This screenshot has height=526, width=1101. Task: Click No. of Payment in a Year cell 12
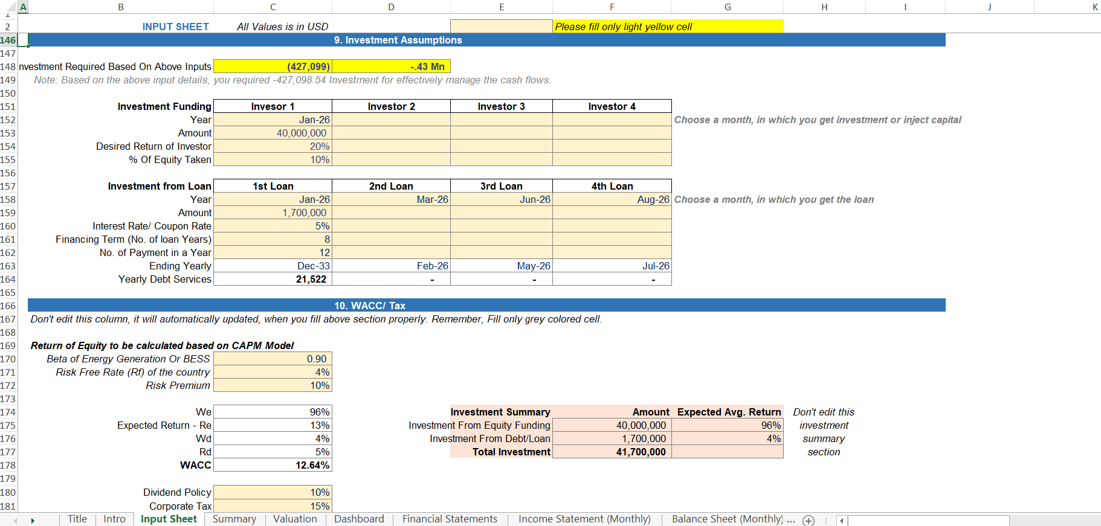click(x=273, y=252)
